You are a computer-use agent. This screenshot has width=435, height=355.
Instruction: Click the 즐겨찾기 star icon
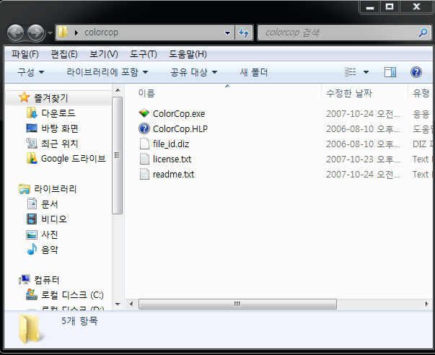[x=24, y=97]
